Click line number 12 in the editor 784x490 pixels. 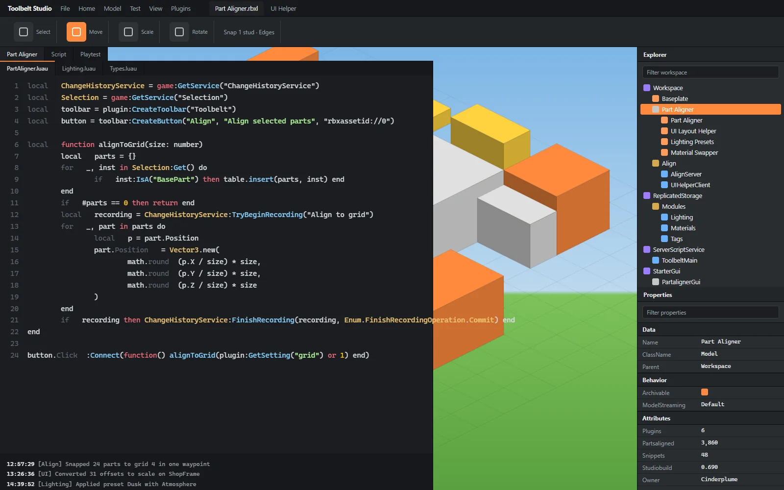[x=14, y=215]
